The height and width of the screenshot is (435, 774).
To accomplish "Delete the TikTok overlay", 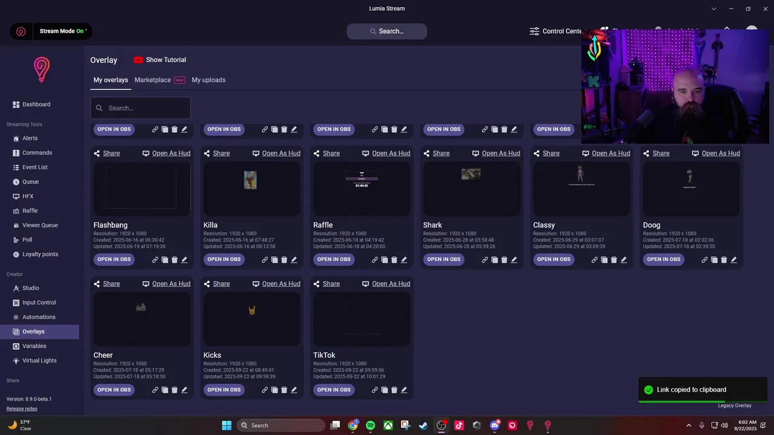I will [394, 390].
